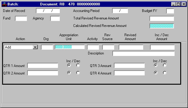Click the "Description" label
Image resolution: width=188 pixels, height=108 pixels.
point(96,53)
